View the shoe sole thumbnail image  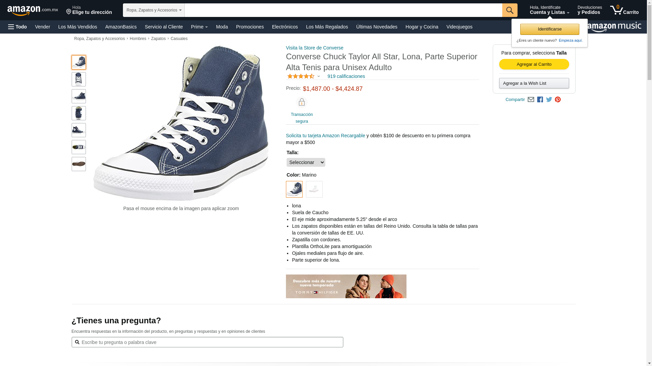79,164
